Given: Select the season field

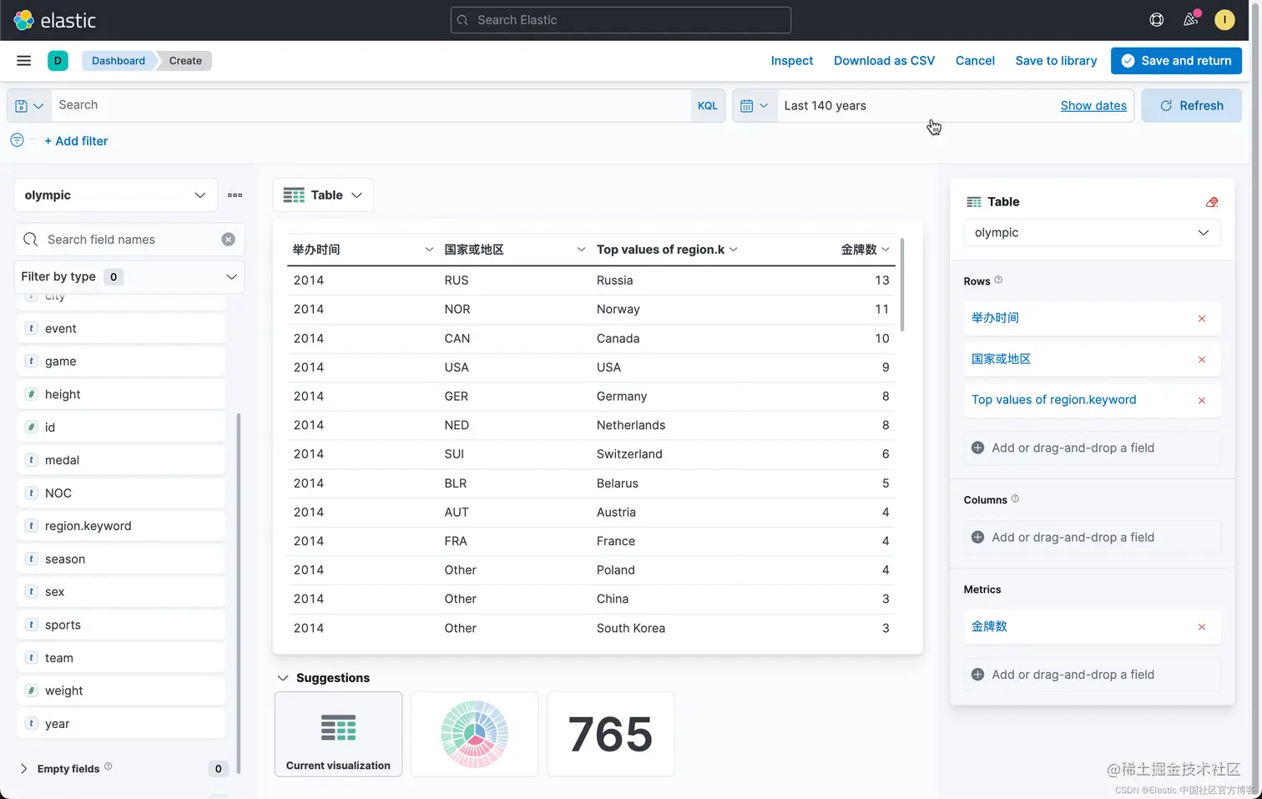Looking at the screenshot, I should [121, 559].
